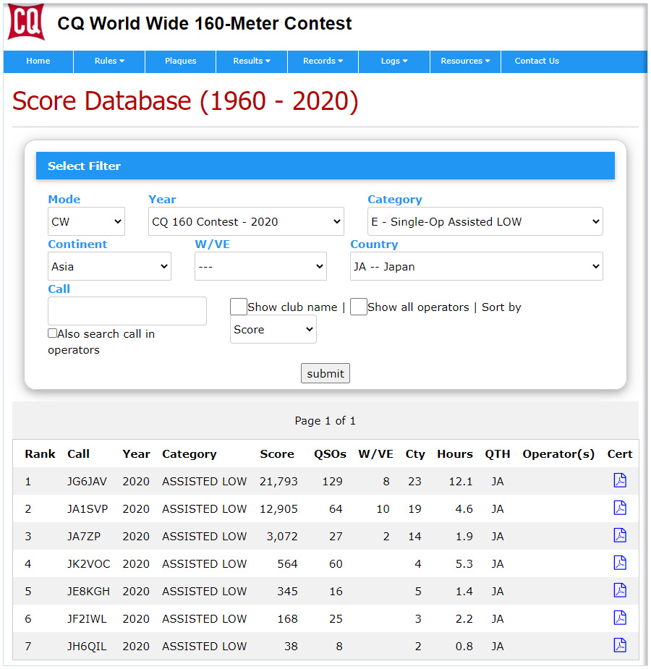
Task: Enable Show club name checkbox
Action: click(x=239, y=307)
